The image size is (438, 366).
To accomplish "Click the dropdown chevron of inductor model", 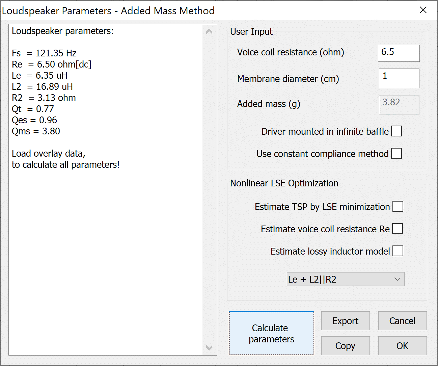I will pos(397,279).
